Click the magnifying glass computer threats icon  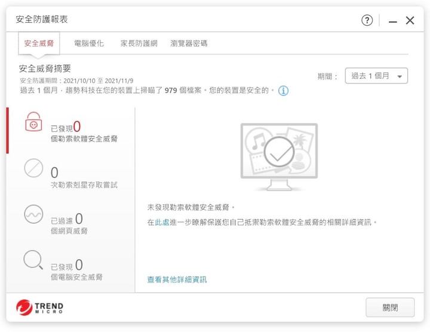click(33, 260)
